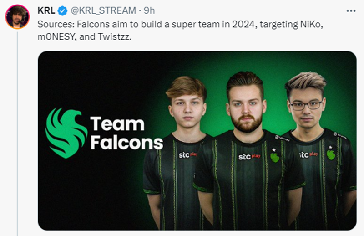Click the stc play logo on left jersey
364x236 pixels.
pos(187,154)
